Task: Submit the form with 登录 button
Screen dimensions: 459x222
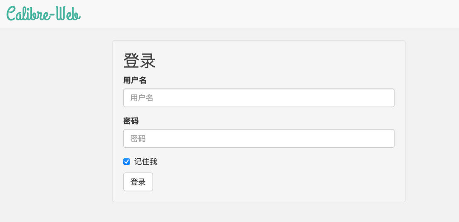Action: coord(138,182)
